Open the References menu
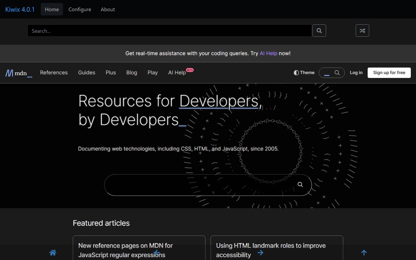416x260 pixels. (x=54, y=72)
